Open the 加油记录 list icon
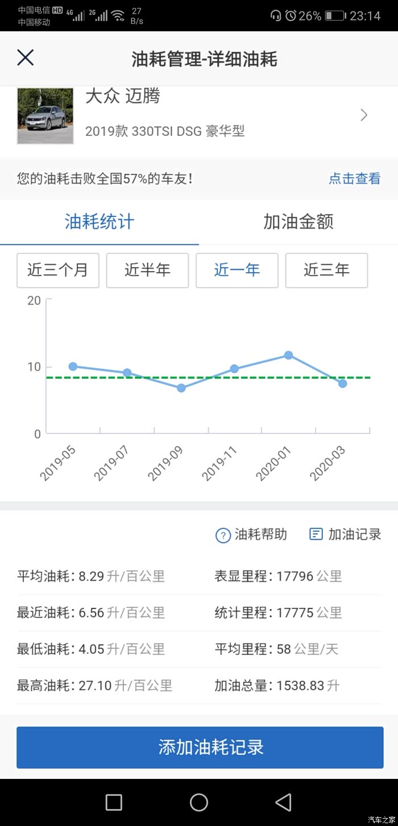 pos(316,534)
